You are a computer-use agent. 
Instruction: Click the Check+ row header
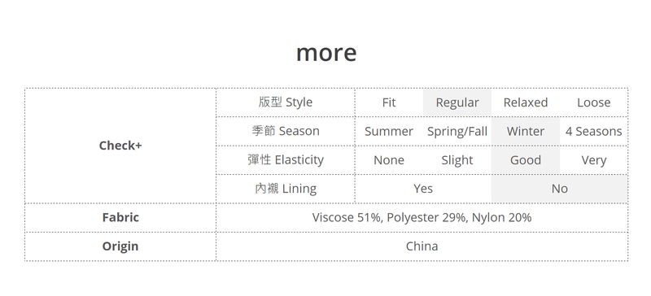120,146
